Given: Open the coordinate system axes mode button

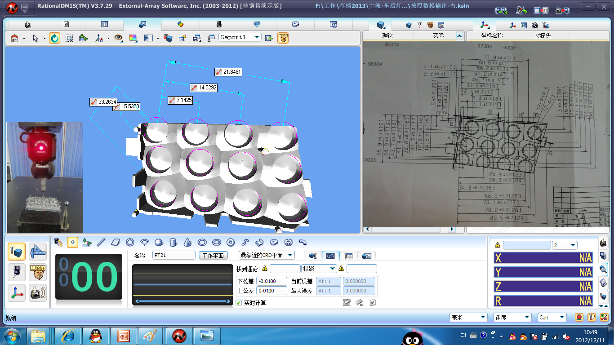Looking at the screenshot, I should 17,293.
